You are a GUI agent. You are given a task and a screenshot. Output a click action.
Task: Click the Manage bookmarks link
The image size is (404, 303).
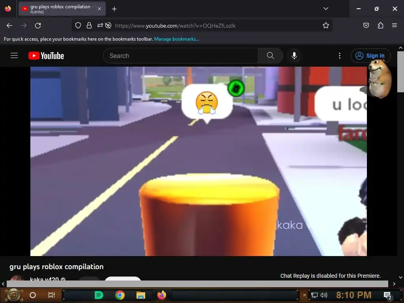176,39
